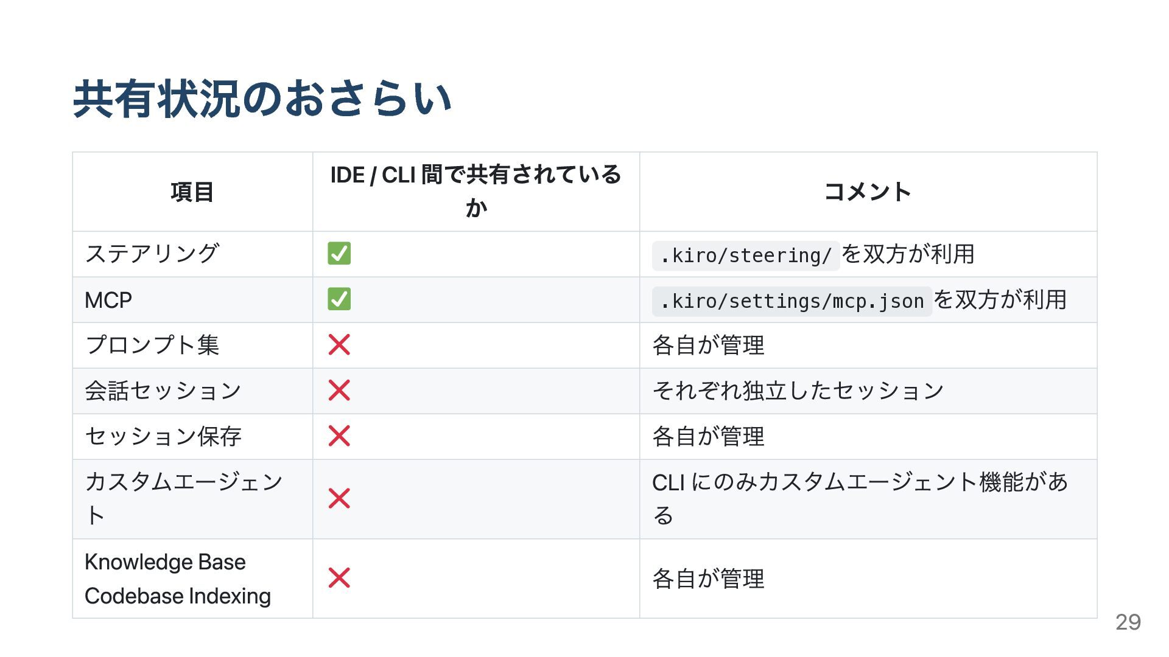Click the MCP cell in the item column
The image size is (1169, 657).
108,301
